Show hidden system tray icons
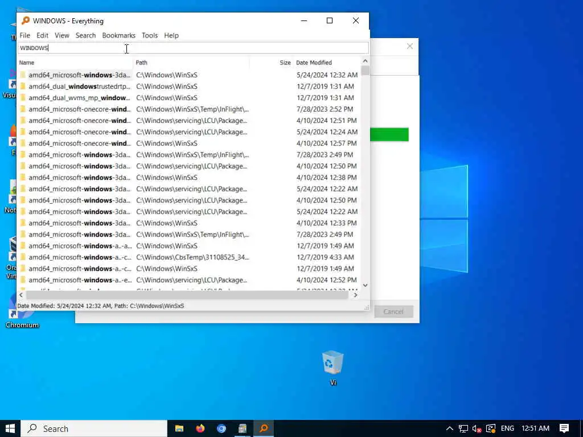 (450, 428)
